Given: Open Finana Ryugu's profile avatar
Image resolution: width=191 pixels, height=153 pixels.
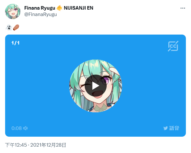Looking at the screenshot, I should tap(13, 11).
